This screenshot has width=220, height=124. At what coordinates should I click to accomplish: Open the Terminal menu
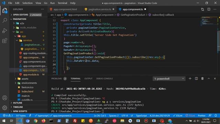click(62, 3)
